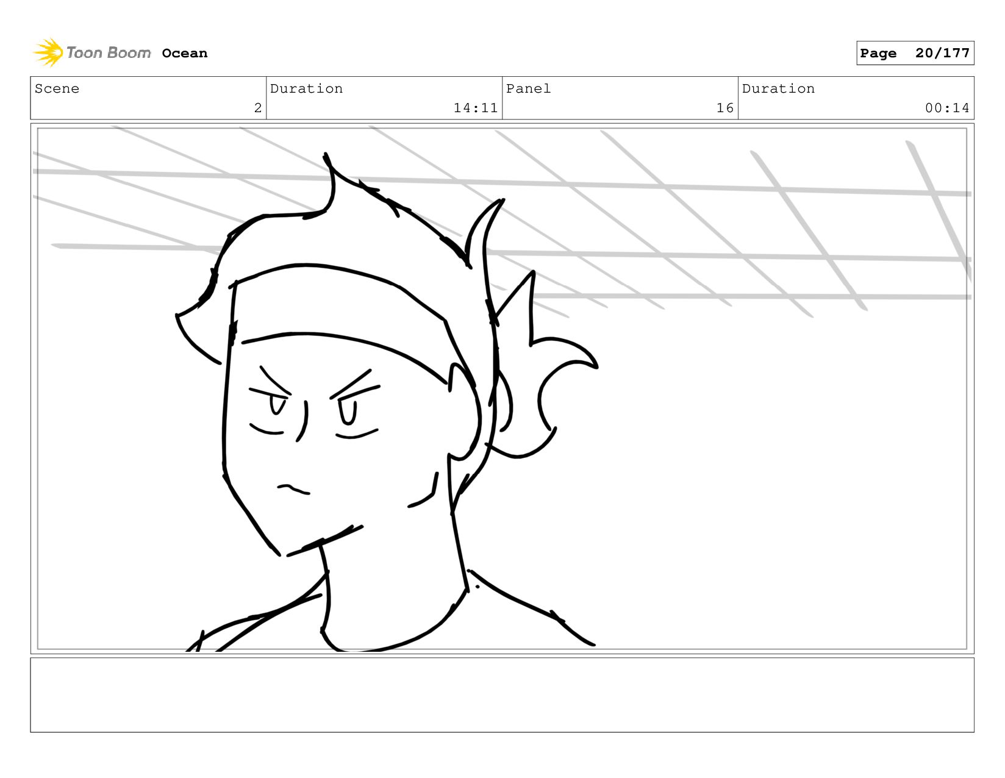Click the panel duration value '00:14'
The width and height of the screenshot is (1005, 778).
tap(947, 108)
